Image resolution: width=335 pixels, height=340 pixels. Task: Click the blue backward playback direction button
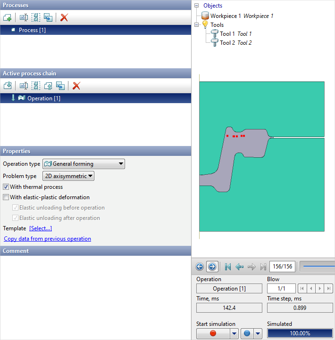(x=200, y=267)
